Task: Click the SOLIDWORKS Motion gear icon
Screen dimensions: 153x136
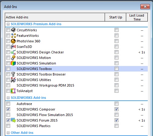Action: (13, 58)
